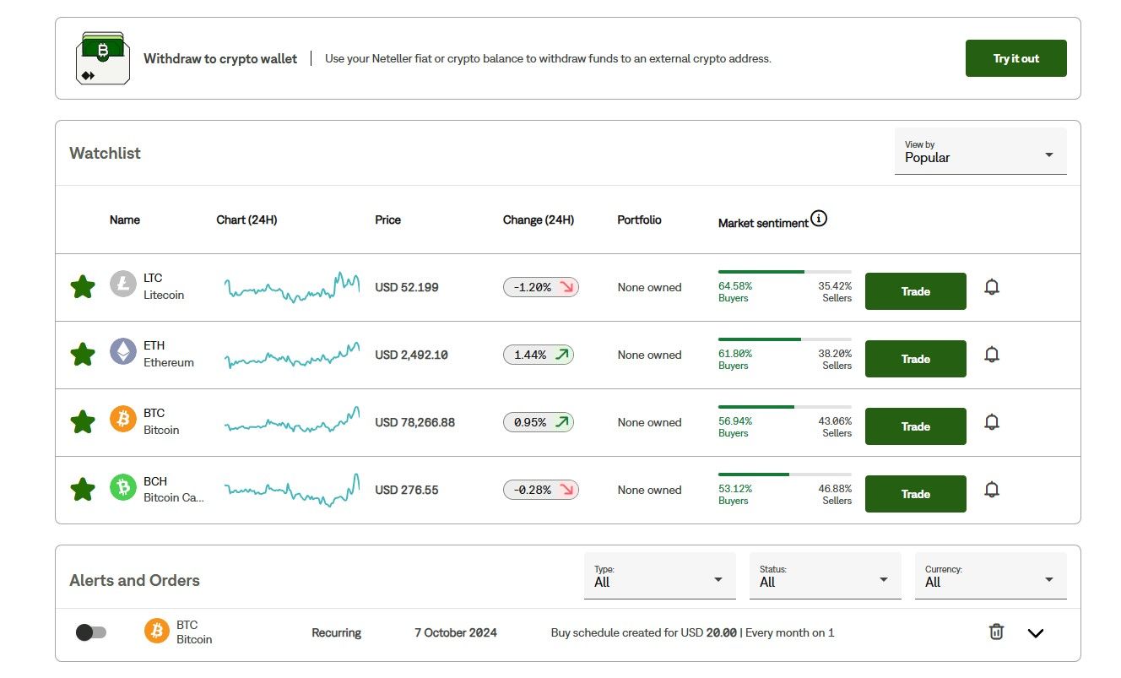Image resolution: width=1121 pixels, height=678 pixels.
Task: Click the bell icon in Bitcoin row
Action: tap(992, 422)
